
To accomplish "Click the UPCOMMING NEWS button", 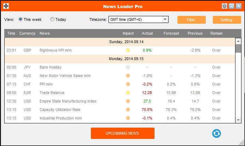I will [x=122, y=133].
